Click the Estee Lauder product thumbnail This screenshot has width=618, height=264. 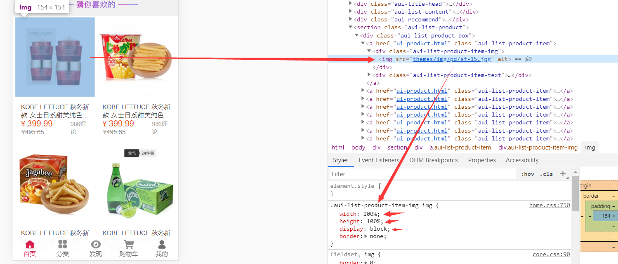point(55,57)
